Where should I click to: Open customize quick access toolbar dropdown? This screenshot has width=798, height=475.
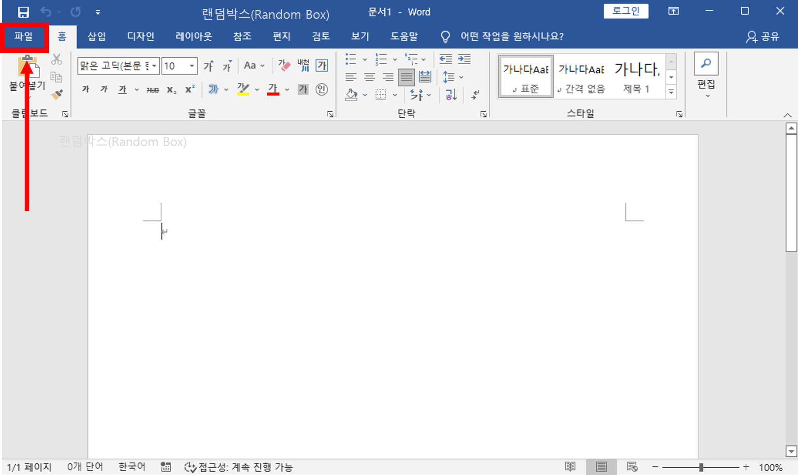[x=98, y=12]
